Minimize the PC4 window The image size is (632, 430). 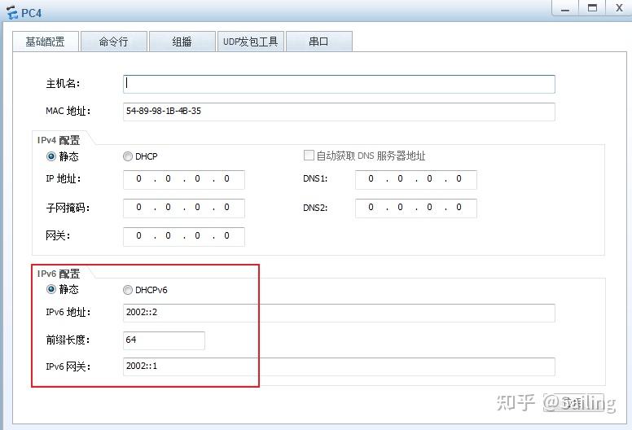[565, 8]
